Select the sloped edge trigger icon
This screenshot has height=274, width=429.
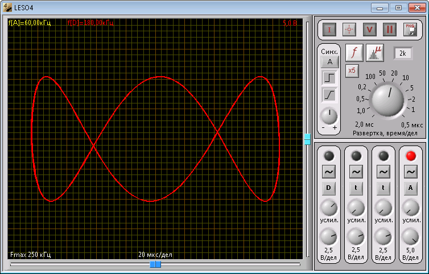329,94
